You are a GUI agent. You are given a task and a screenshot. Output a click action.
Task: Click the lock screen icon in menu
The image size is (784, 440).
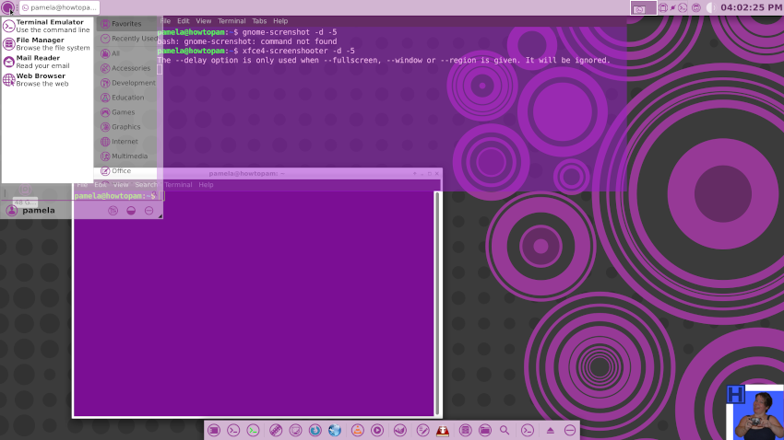tap(131, 211)
